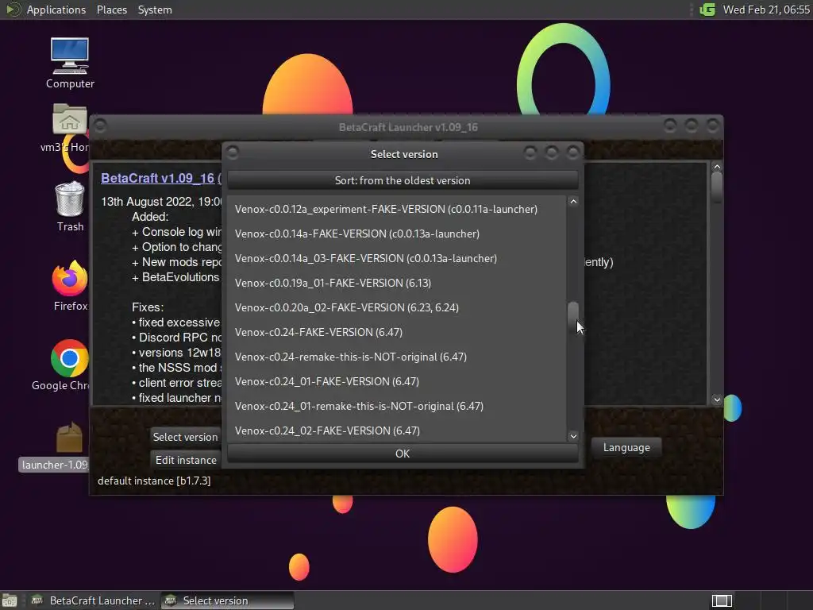813x610 pixels.
Task: Open the System menu
Action: click(x=155, y=10)
